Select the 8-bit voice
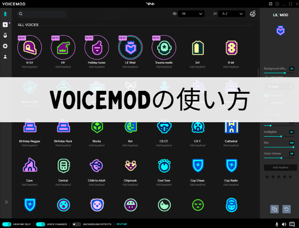299x228 pixels. (231, 48)
